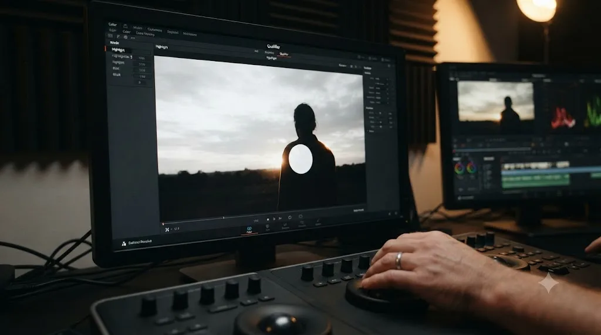Open the Color menu at top-left corner
The image size is (601, 335).
112,25
